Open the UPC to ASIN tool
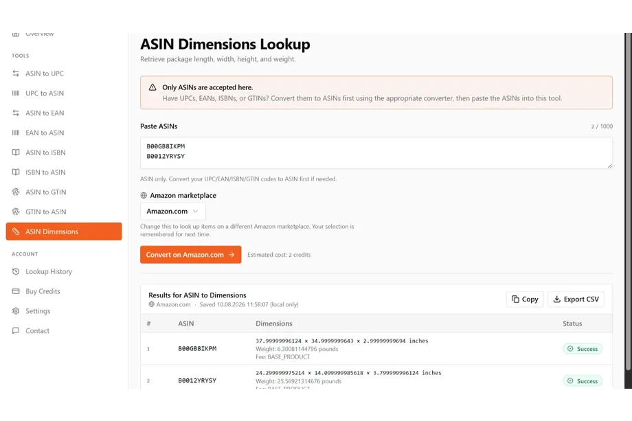The width and height of the screenshot is (632, 421). click(64, 93)
